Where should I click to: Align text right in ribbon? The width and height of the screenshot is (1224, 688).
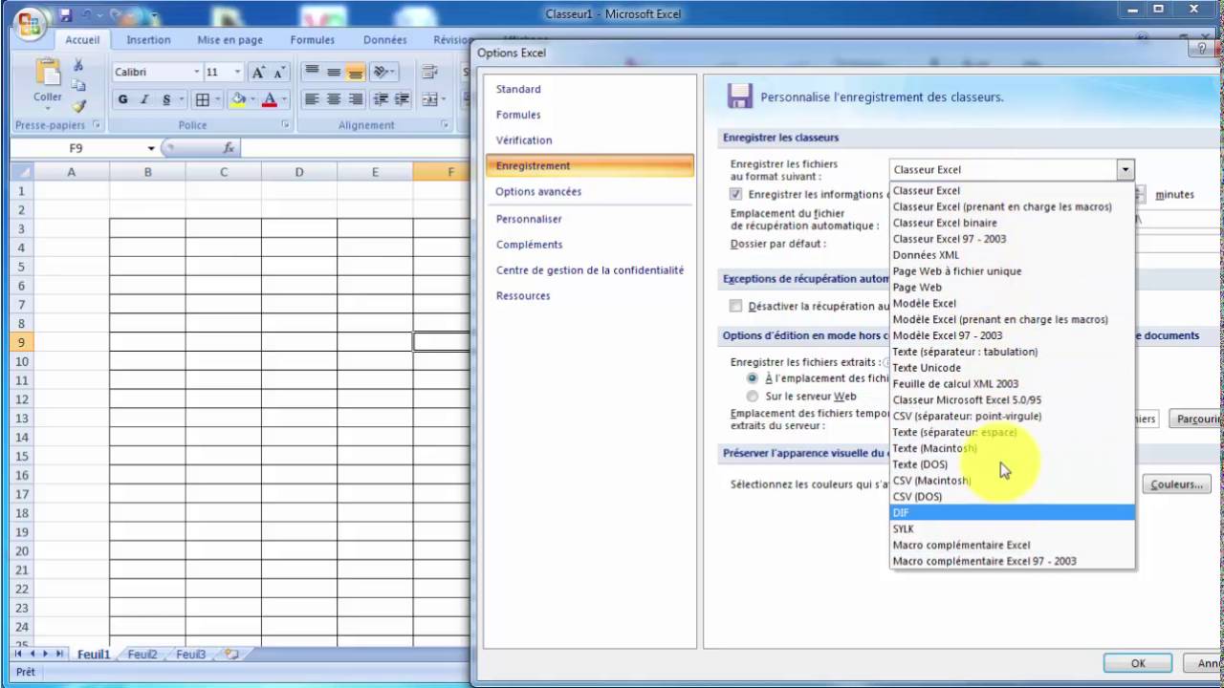[356, 99]
